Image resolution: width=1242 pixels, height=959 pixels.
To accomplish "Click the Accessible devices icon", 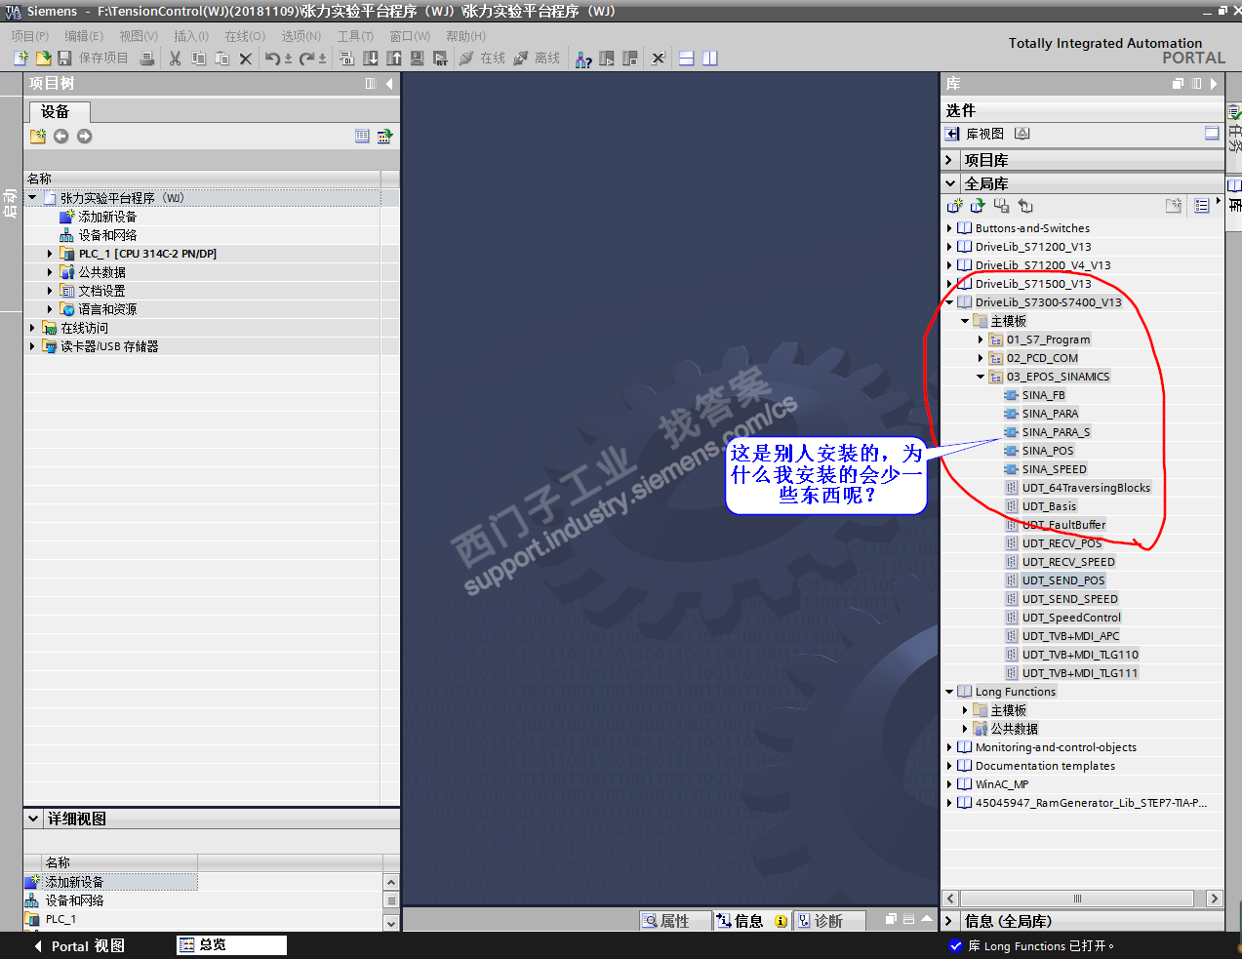I will tap(583, 59).
